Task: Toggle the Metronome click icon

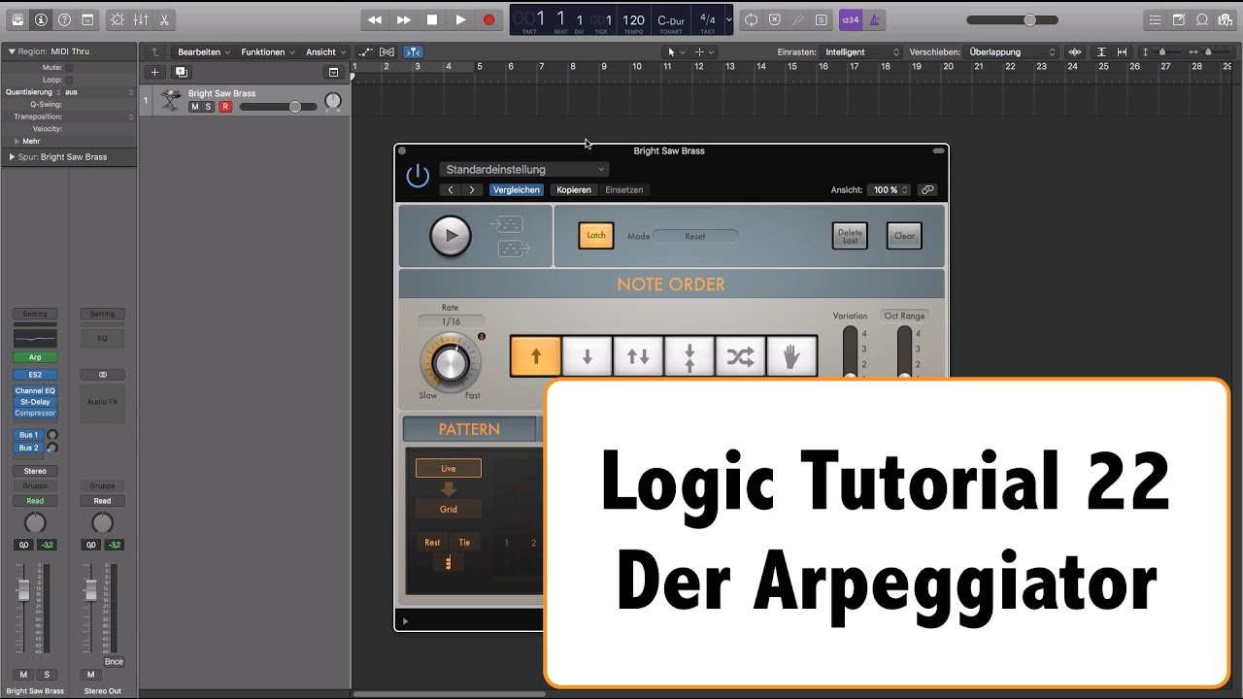Action: [x=874, y=19]
